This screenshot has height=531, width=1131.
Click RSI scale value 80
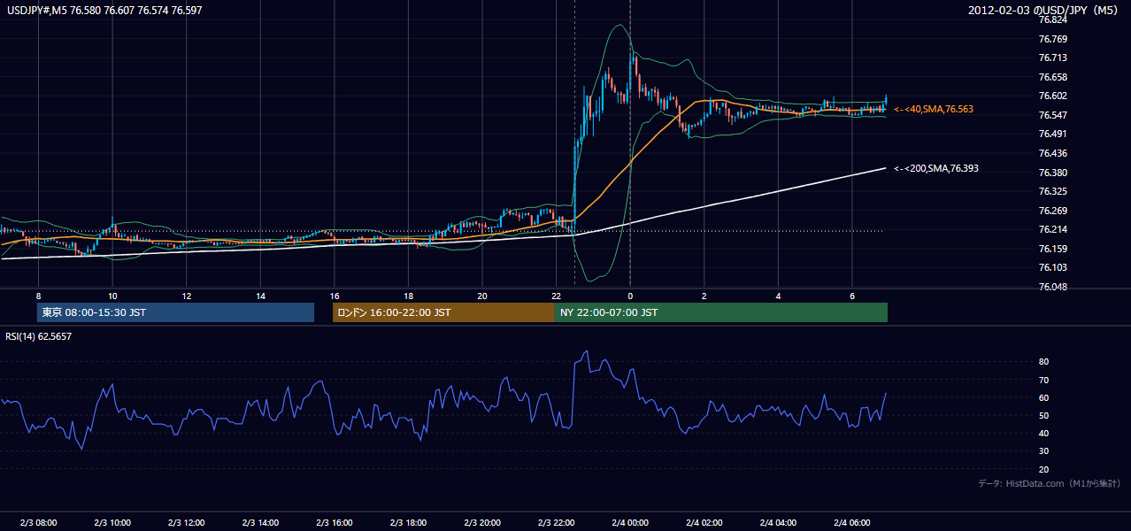tap(1044, 362)
